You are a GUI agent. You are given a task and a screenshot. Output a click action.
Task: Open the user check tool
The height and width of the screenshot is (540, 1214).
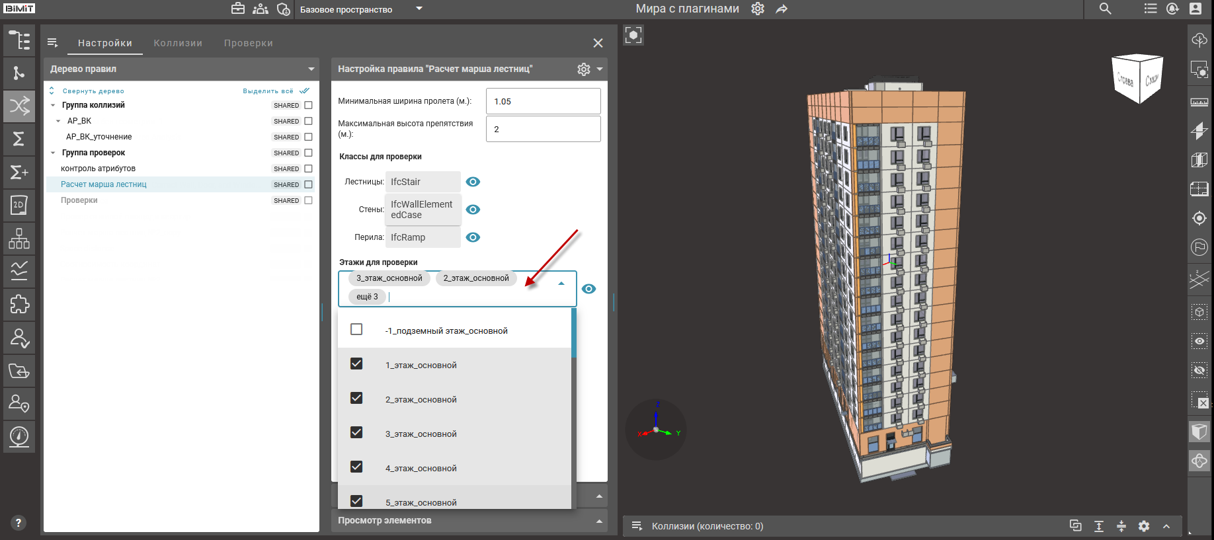19,337
